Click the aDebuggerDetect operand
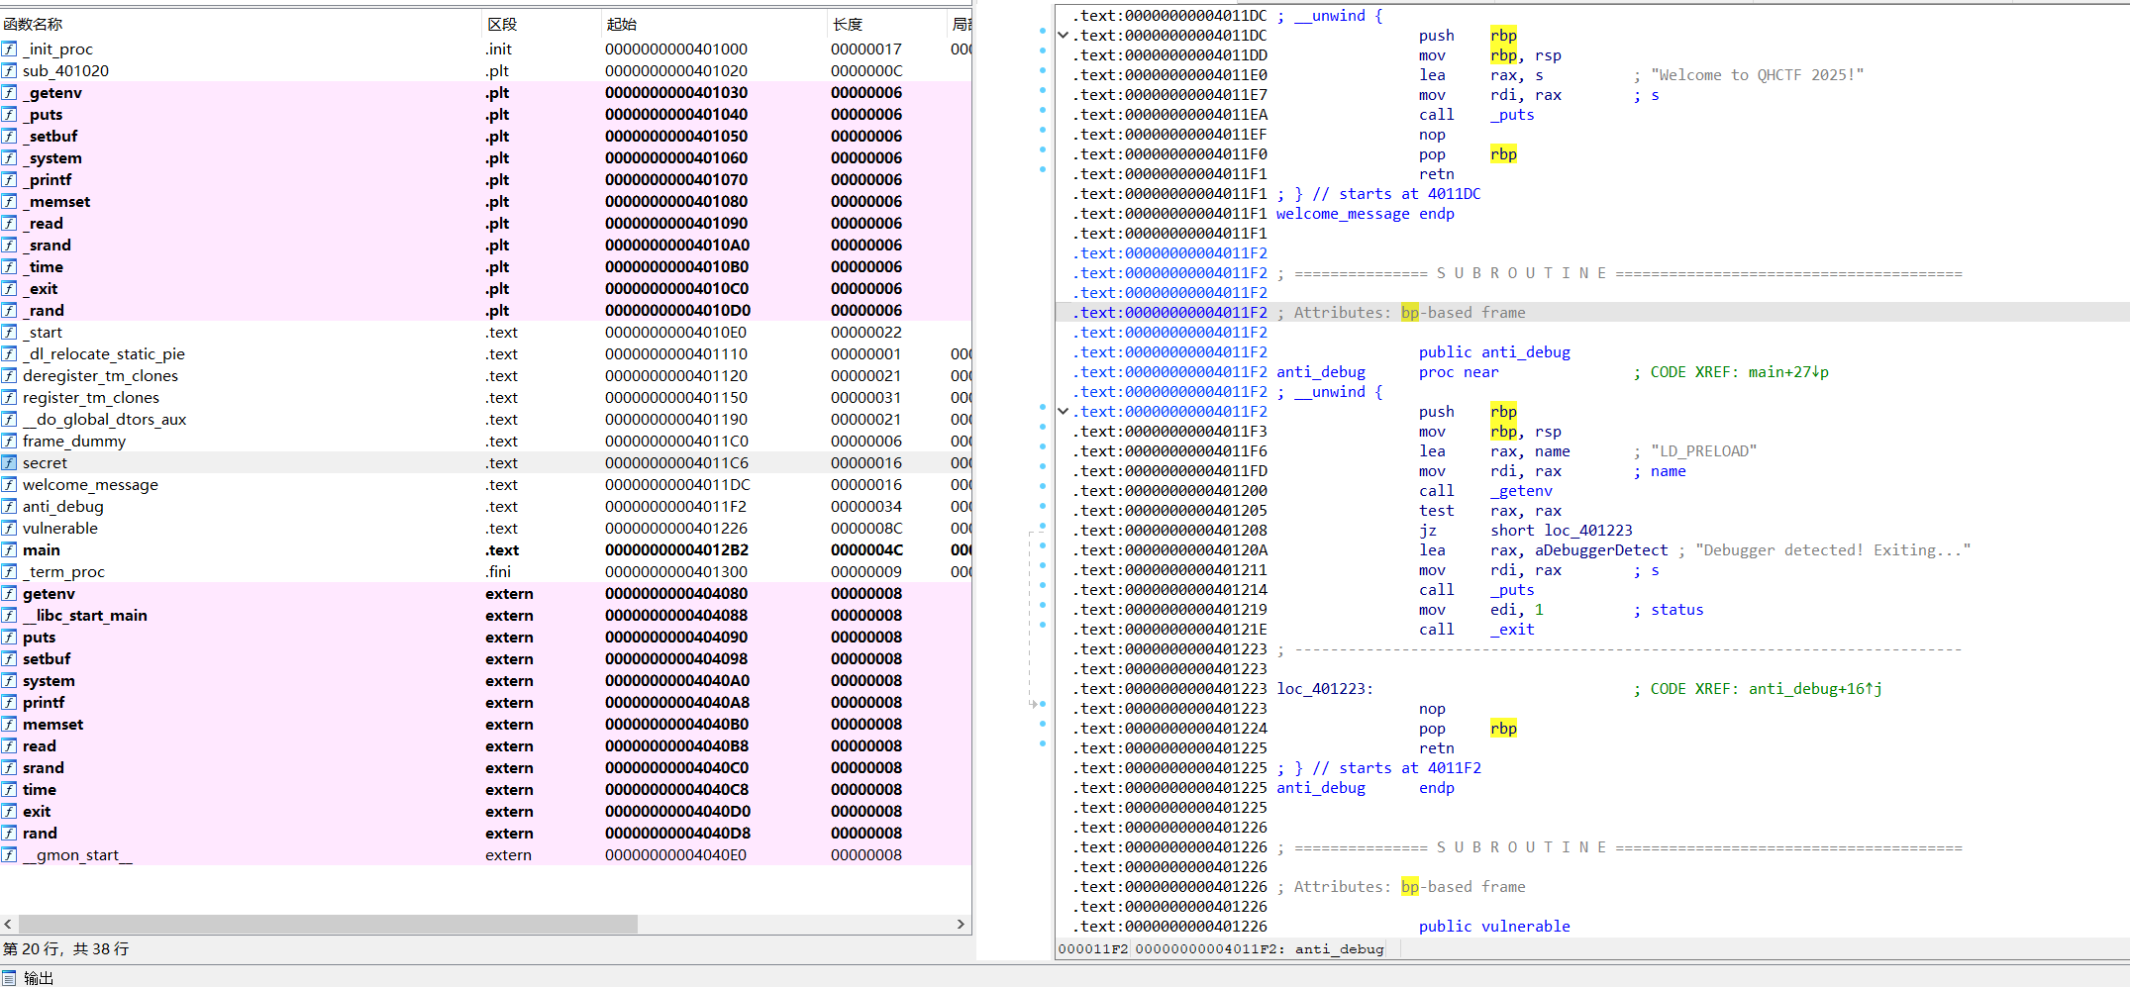Image resolution: width=2130 pixels, height=987 pixels. click(1601, 549)
